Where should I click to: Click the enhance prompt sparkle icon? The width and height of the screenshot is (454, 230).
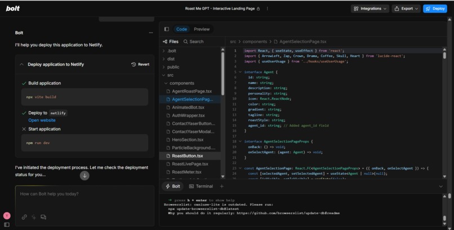click(x=34, y=217)
